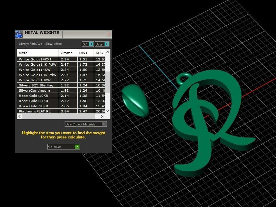Viewport: 276px width, 207px height.
Task: Click the vertical scrollbar thumb
Action: click(x=108, y=82)
